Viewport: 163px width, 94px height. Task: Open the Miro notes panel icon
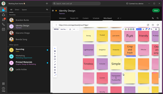[x=156, y=29]
